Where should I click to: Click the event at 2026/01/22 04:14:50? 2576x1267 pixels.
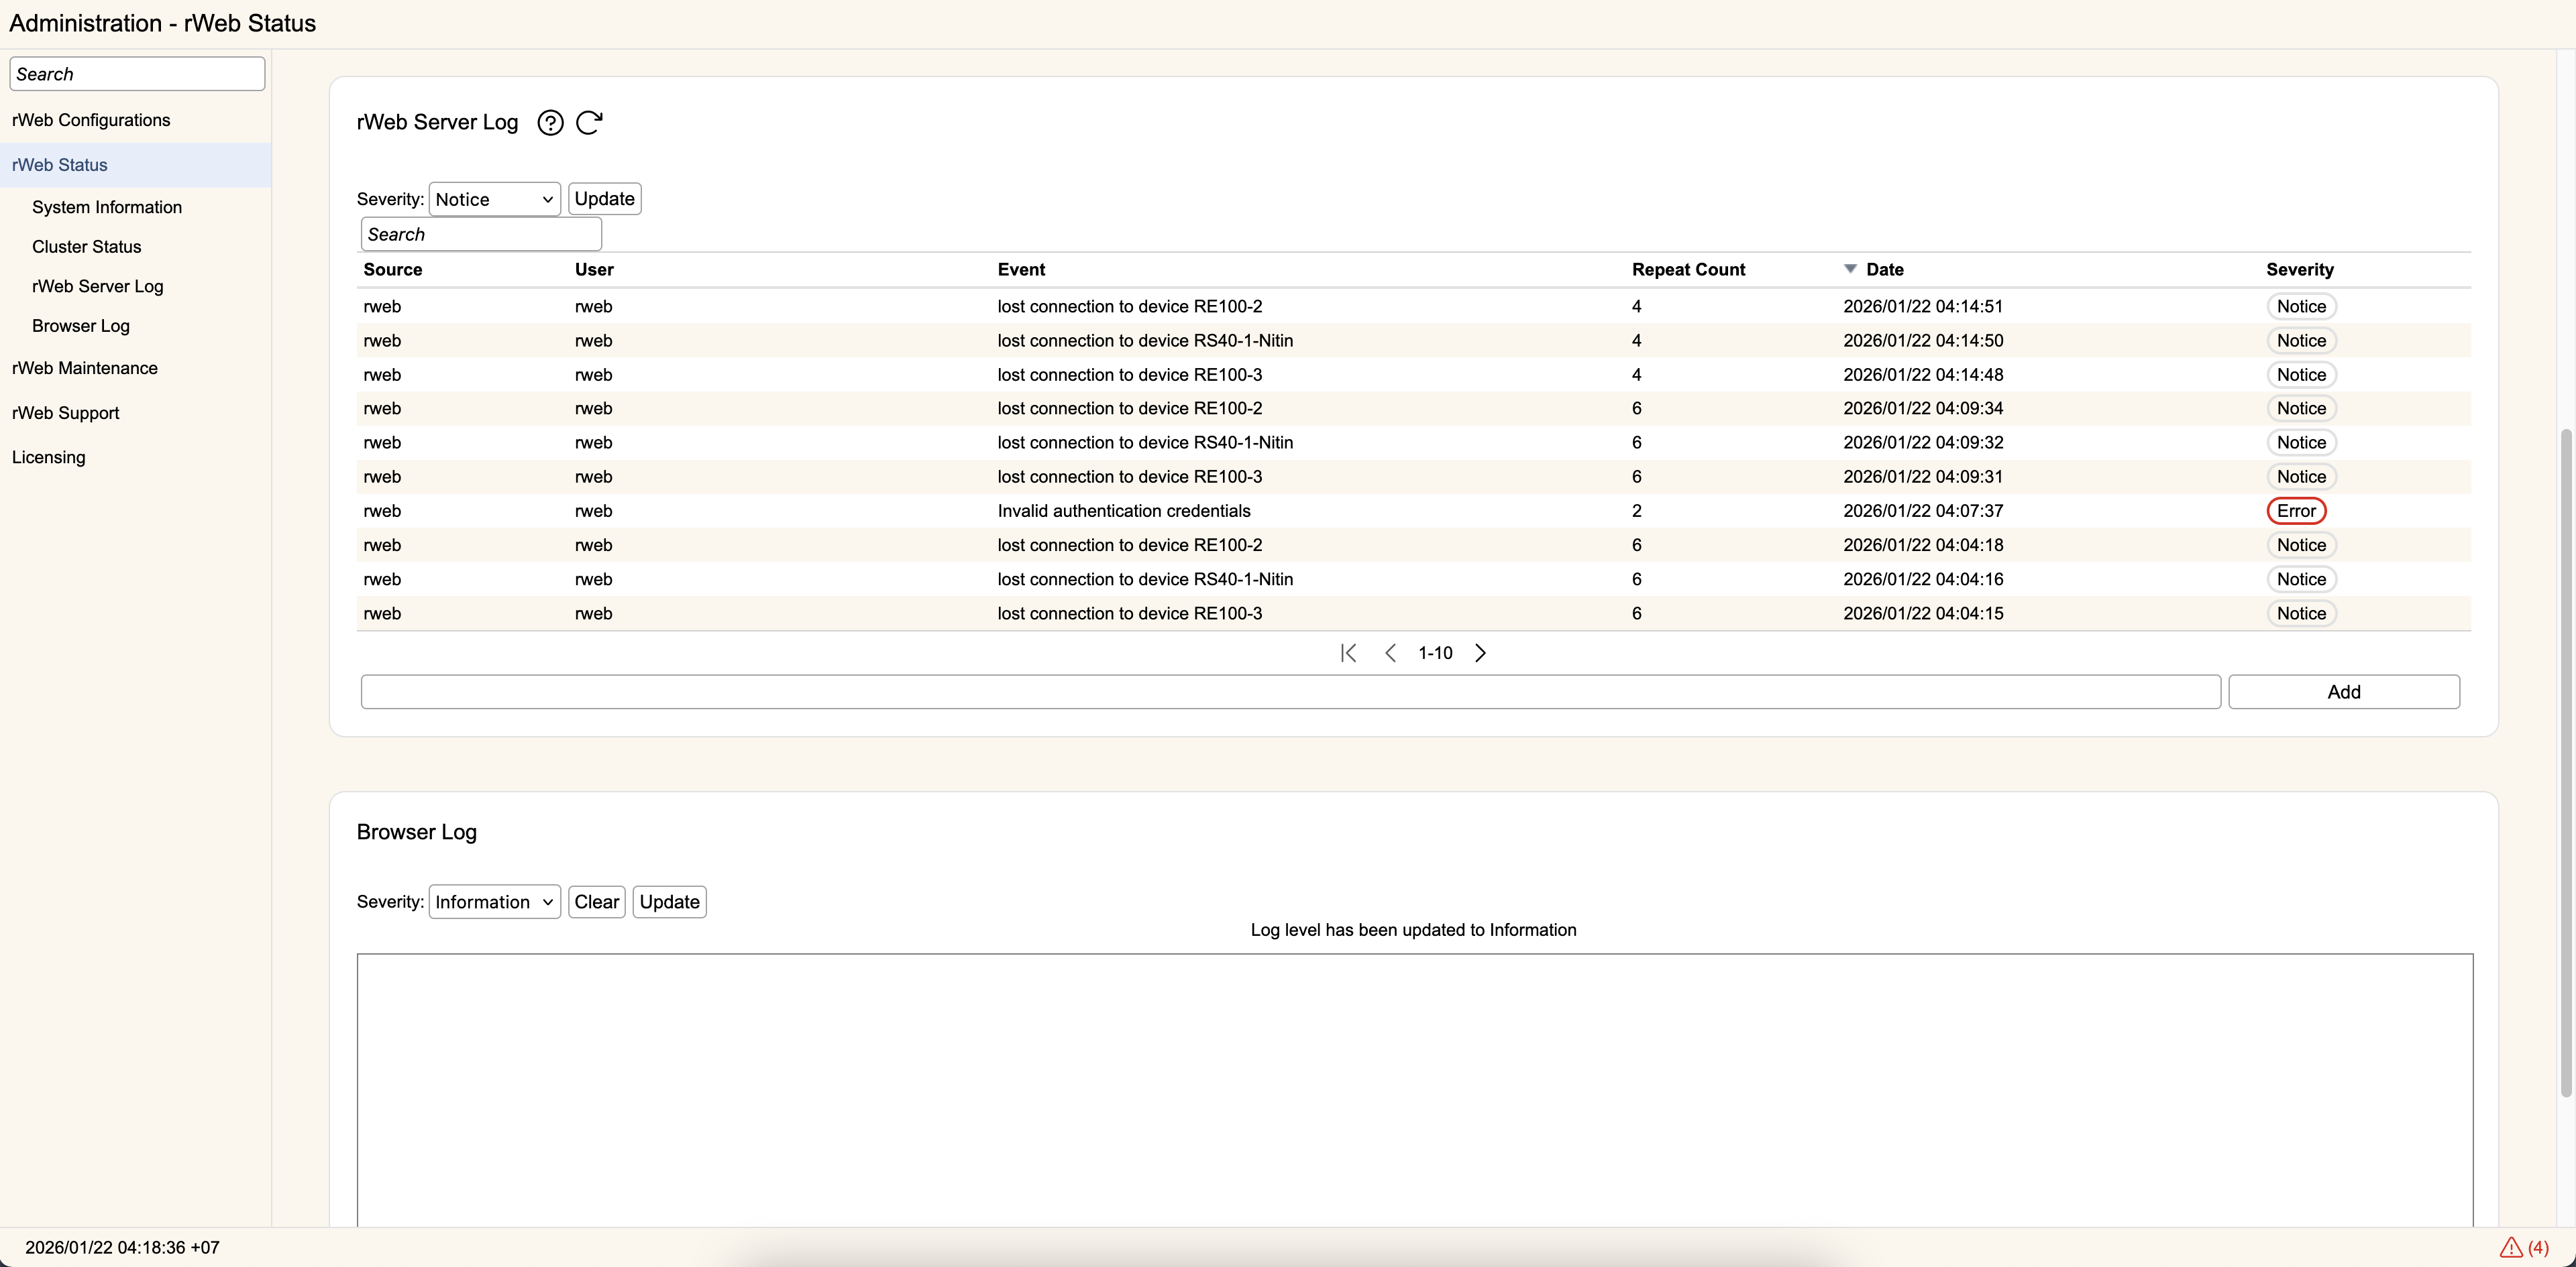1145,341
